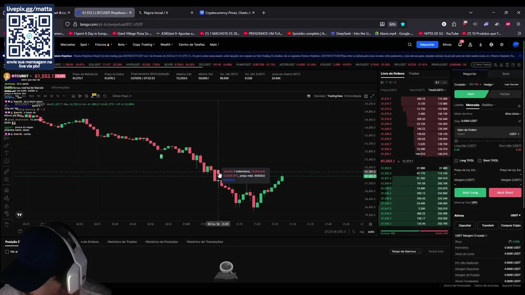Screen dimensions: 525x295
Task: Open the USDT unit dropdown in order field
Action: 514,134
